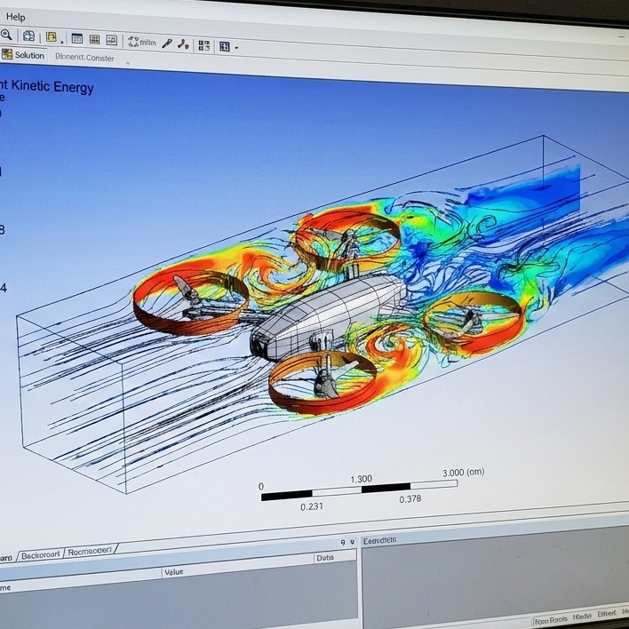Click the four-tile viewport layout icon
This screenshot has width=629, height=629.
point(204,45)
